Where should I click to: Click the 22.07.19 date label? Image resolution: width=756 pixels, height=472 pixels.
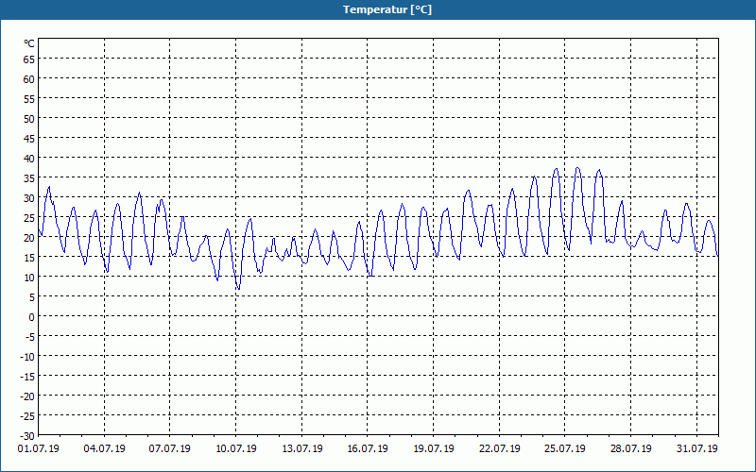(x=500, y=449)
